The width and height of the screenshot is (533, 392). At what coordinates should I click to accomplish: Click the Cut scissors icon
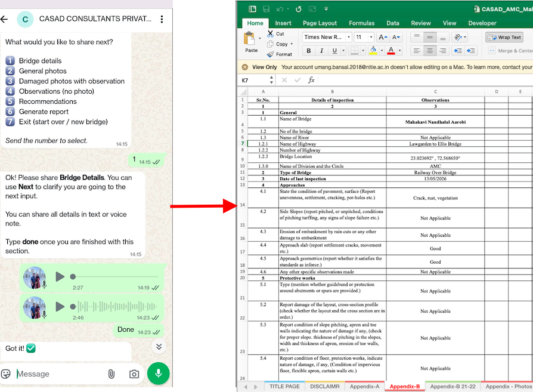[x=270, y=33]
